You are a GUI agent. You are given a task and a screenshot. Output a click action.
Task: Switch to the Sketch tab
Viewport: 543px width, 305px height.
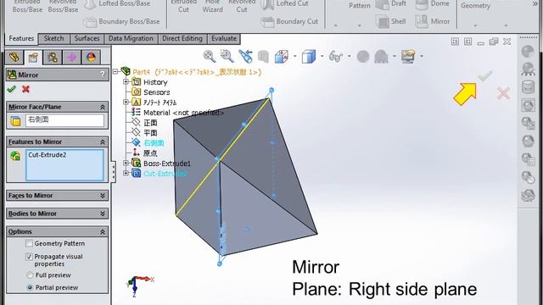point(53,38)
